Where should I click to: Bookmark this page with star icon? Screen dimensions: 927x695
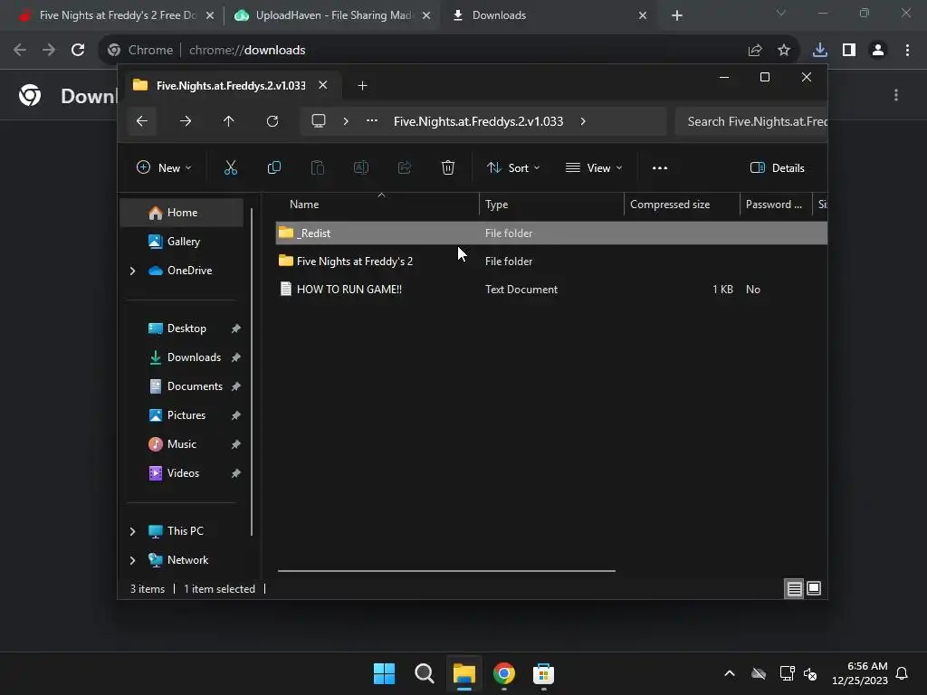784,51
